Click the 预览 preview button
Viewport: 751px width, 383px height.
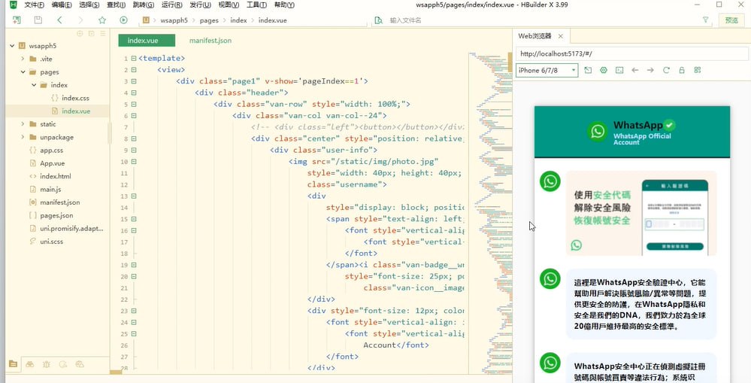[x=731, y=20]
